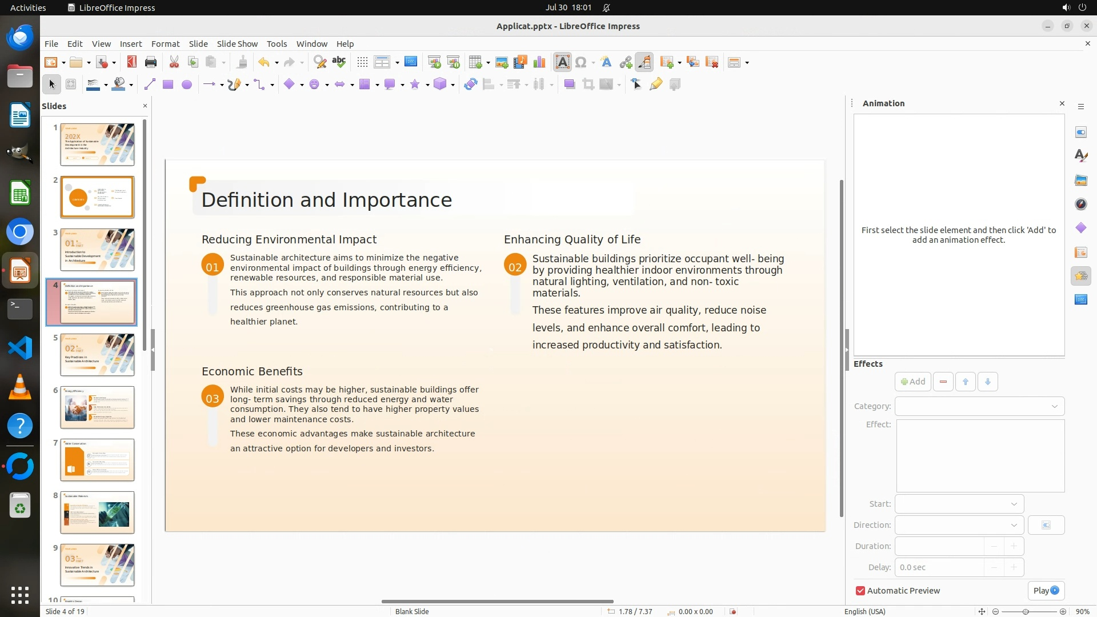Click the Export as PDF icon
The height and width of the screenshot is (617, 1097).
132,62
